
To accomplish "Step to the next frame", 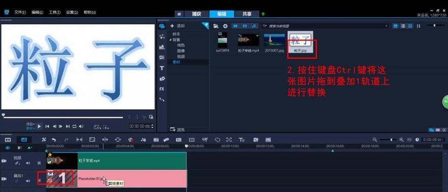I will pos(61,126).
